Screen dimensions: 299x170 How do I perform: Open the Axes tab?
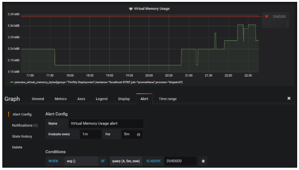[81, 99]
